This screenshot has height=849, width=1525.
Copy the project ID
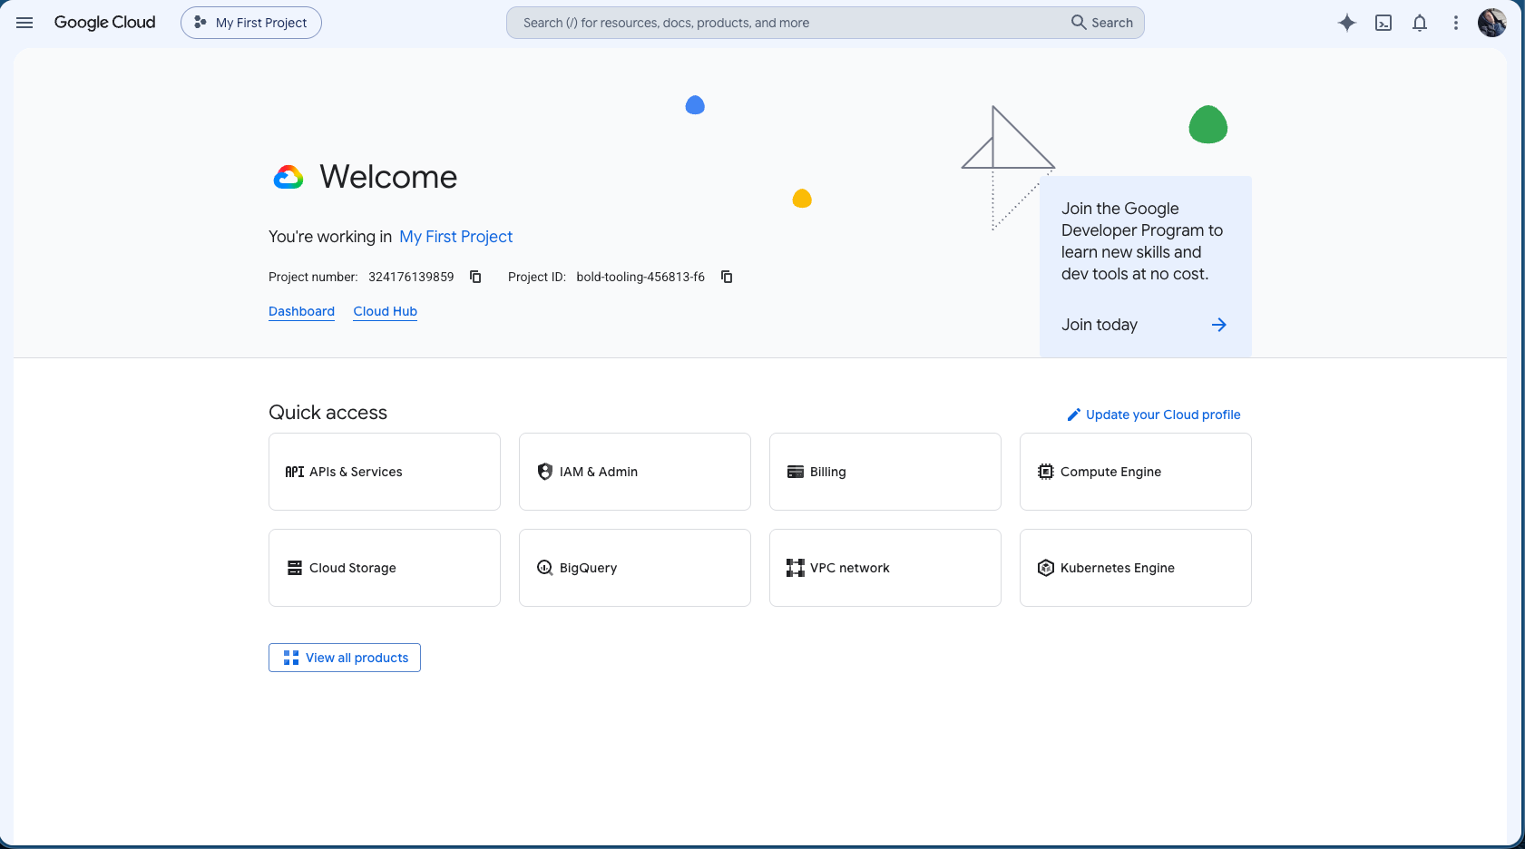(727, 277)
